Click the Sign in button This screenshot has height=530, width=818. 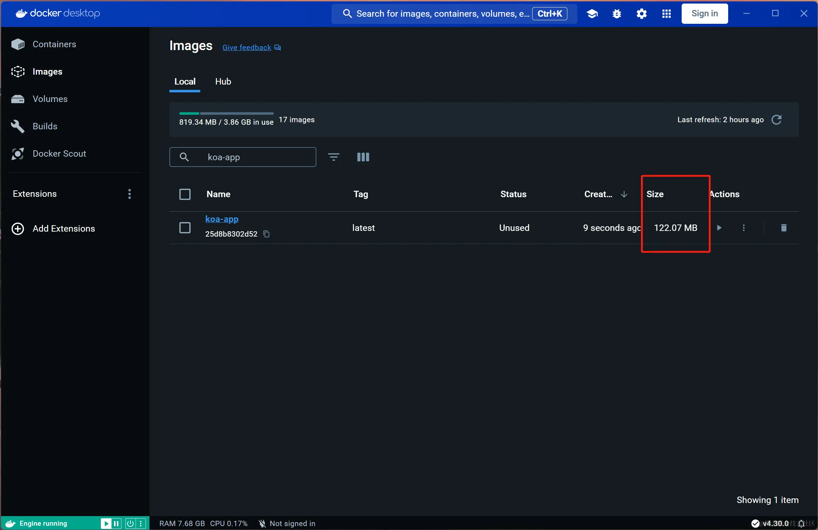704,14
